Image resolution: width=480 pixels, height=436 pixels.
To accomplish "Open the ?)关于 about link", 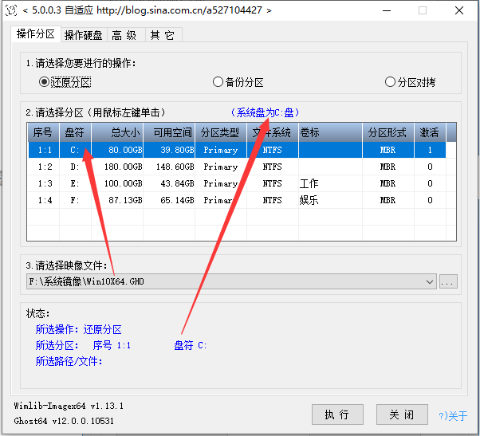I will (453, 415).
